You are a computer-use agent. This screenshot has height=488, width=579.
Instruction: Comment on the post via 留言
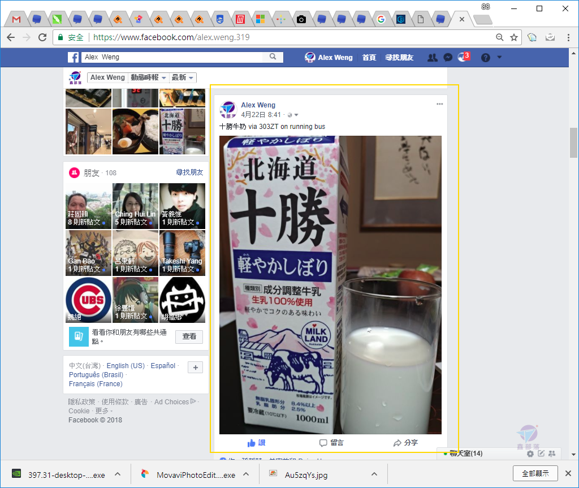pos(331,443)
